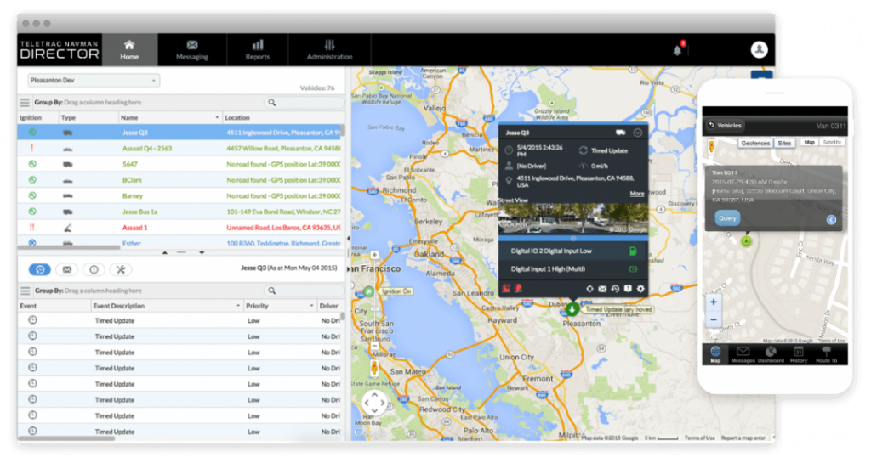The height and width of the screenshot is (463, 871).
Task: Open the user profile avatar icon
Action: point(760,49)
